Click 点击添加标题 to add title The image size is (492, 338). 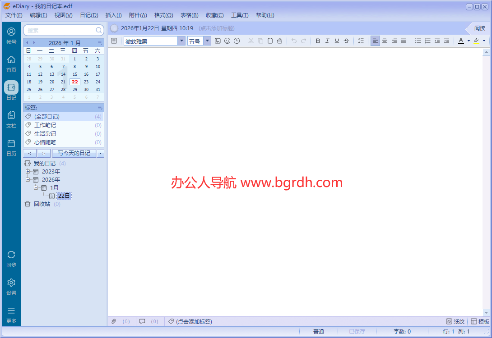click(217, 28)
